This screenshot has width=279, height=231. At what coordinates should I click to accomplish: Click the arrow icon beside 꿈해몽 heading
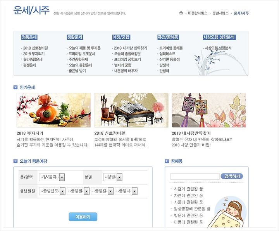(x=167, y=161)
